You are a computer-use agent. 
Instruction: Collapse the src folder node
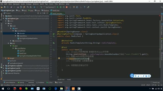coord(6,24)
